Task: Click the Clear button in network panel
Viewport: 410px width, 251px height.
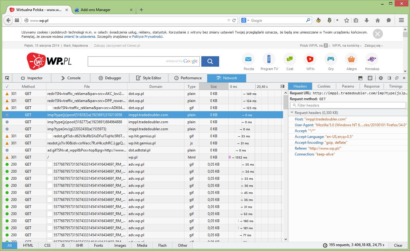Action: coord(398,245)
